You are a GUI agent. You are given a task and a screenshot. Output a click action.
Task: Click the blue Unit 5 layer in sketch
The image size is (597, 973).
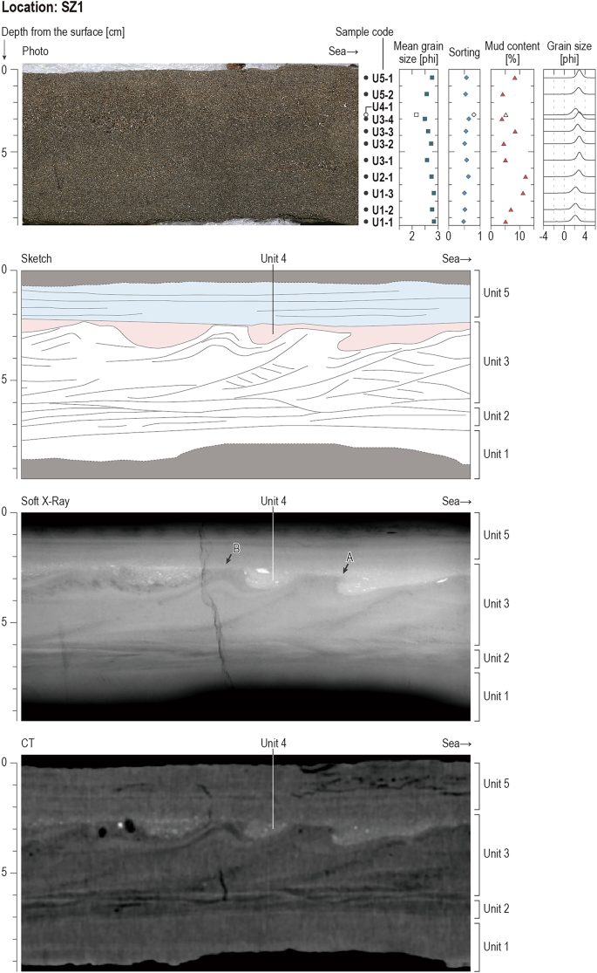(x=246, y=303)
